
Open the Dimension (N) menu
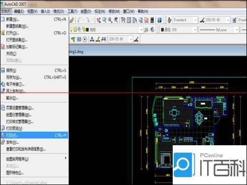click(100, 11)
